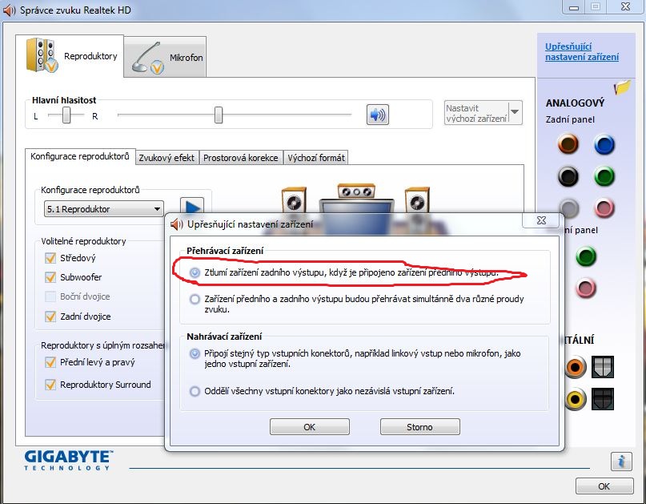
Task: Test the front right speaker in the diagram
Action: coord(417,200)
